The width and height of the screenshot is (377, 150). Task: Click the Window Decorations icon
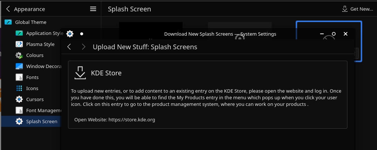[x=19, y=66]
